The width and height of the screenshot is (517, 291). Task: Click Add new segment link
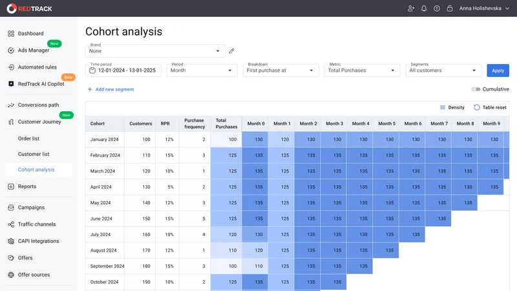coord(114,89)
